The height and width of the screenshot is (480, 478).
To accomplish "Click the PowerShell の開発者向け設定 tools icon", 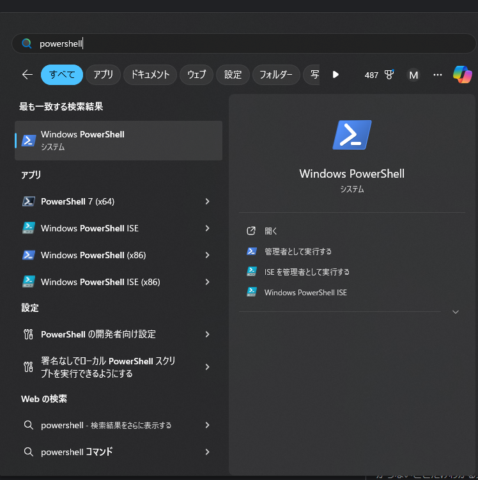I will pyautogui.click(x=28, y=334).
